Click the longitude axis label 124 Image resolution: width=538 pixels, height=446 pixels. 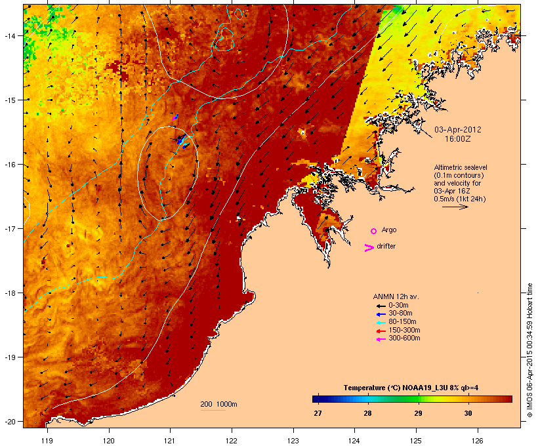click(354, 441)
